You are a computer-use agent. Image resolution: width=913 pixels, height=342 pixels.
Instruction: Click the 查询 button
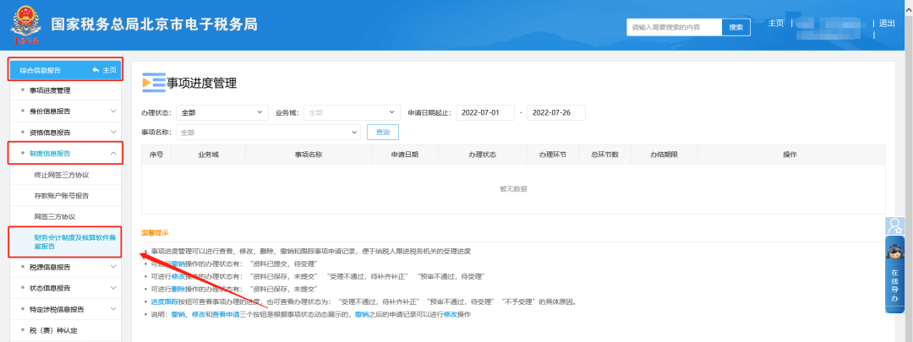383,132
